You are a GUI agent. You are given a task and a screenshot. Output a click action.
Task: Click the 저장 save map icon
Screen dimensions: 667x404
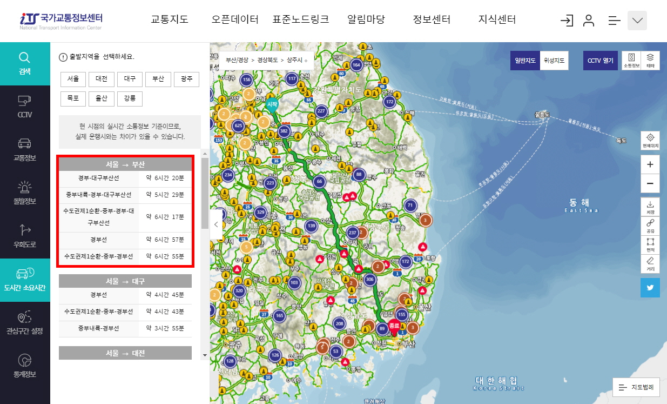pyautogui.click(x=650, y=207)
